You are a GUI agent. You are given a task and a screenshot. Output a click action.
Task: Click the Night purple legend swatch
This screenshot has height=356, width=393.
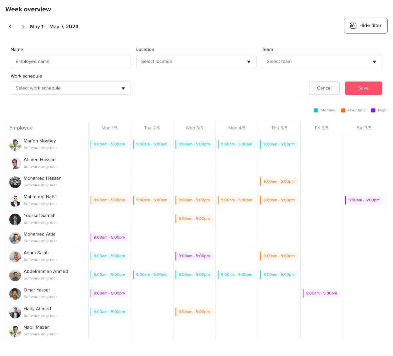click(x=373, y=110)
